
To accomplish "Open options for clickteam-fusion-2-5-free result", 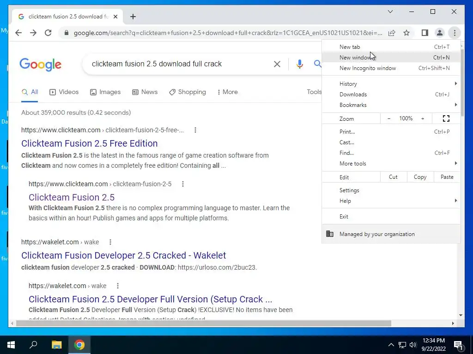I will tap(195, 130).
